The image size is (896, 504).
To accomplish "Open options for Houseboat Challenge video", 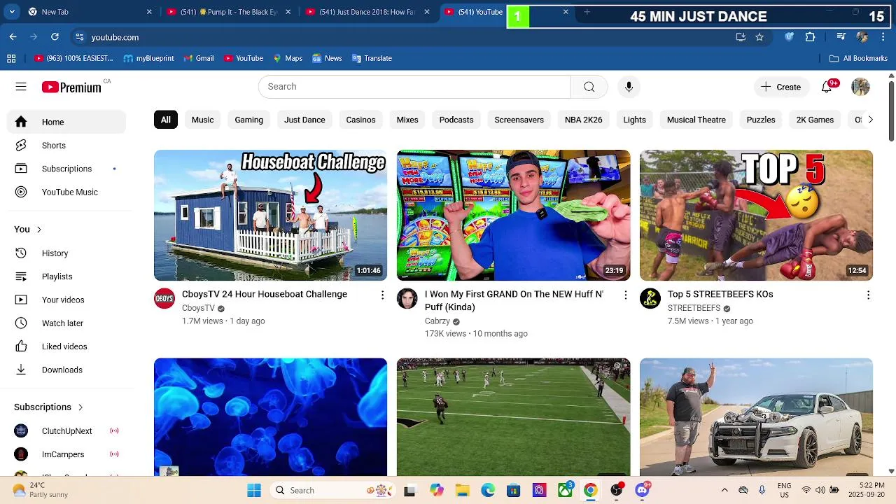I will coord(382,295).
